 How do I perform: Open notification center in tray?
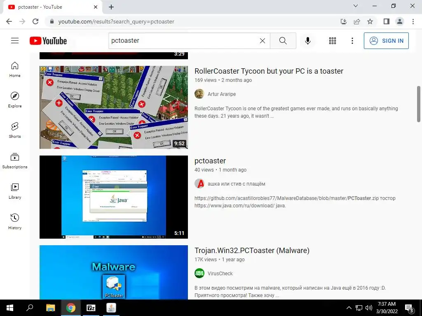409,308
